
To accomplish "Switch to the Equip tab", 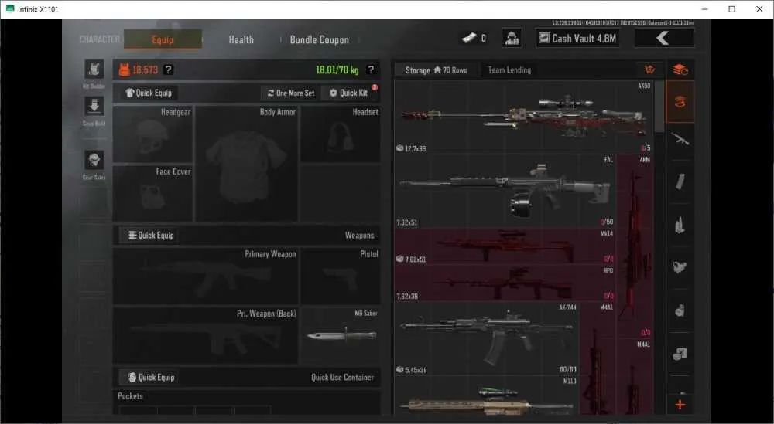I will pyautogui.click(x=163, y=39).
